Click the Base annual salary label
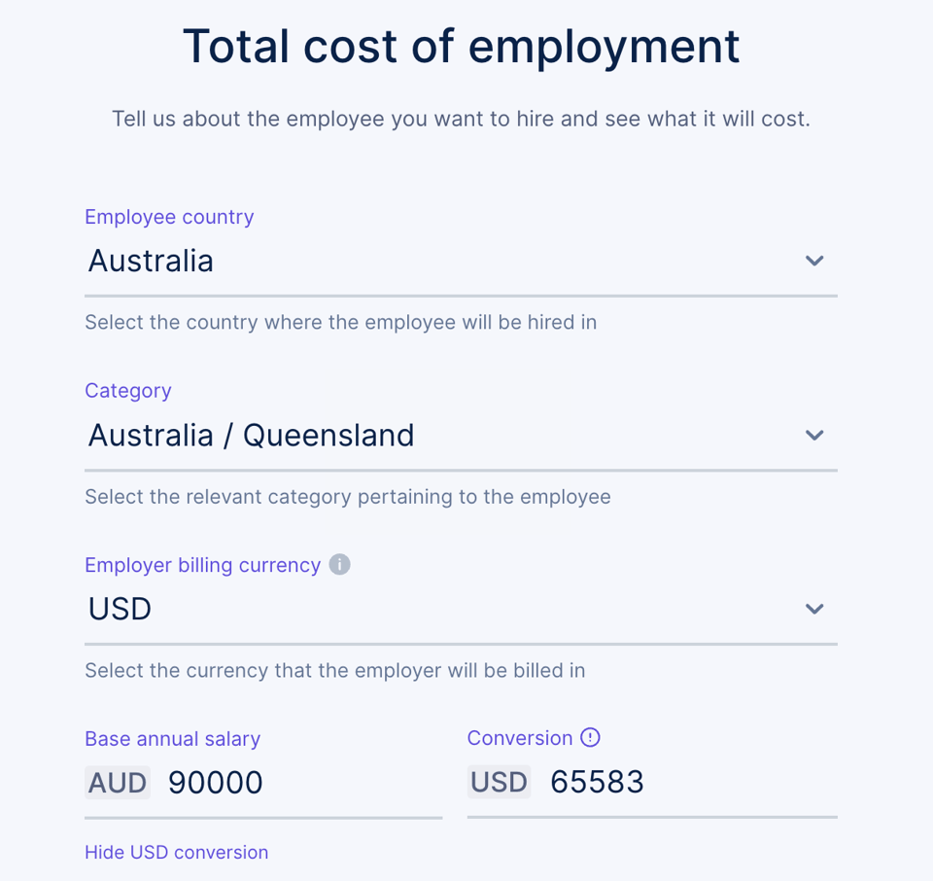Image resolution: width=933 pixels, height=881 pixels. pos(172,739)
